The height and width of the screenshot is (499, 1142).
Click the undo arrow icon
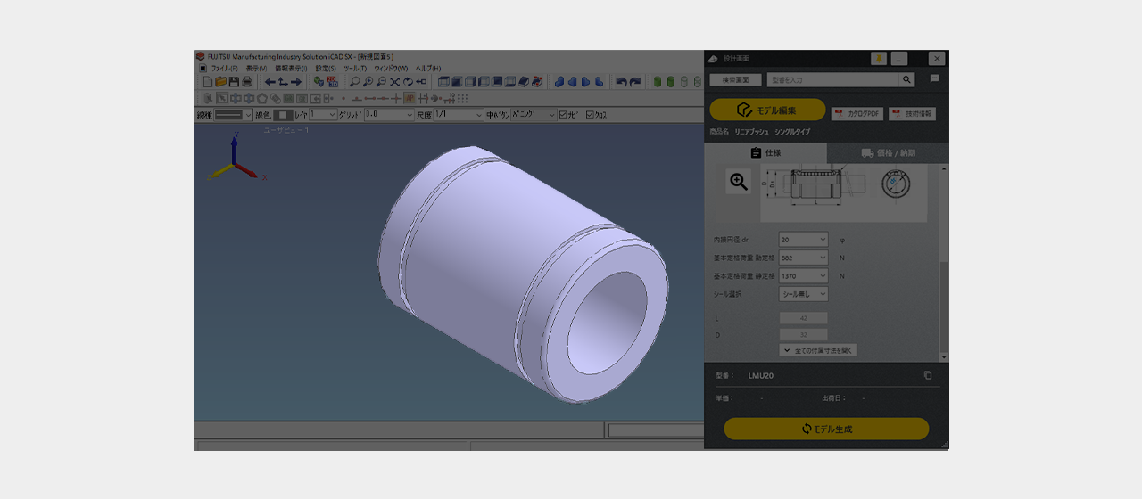pyautogui.click(x=621, y=82)
